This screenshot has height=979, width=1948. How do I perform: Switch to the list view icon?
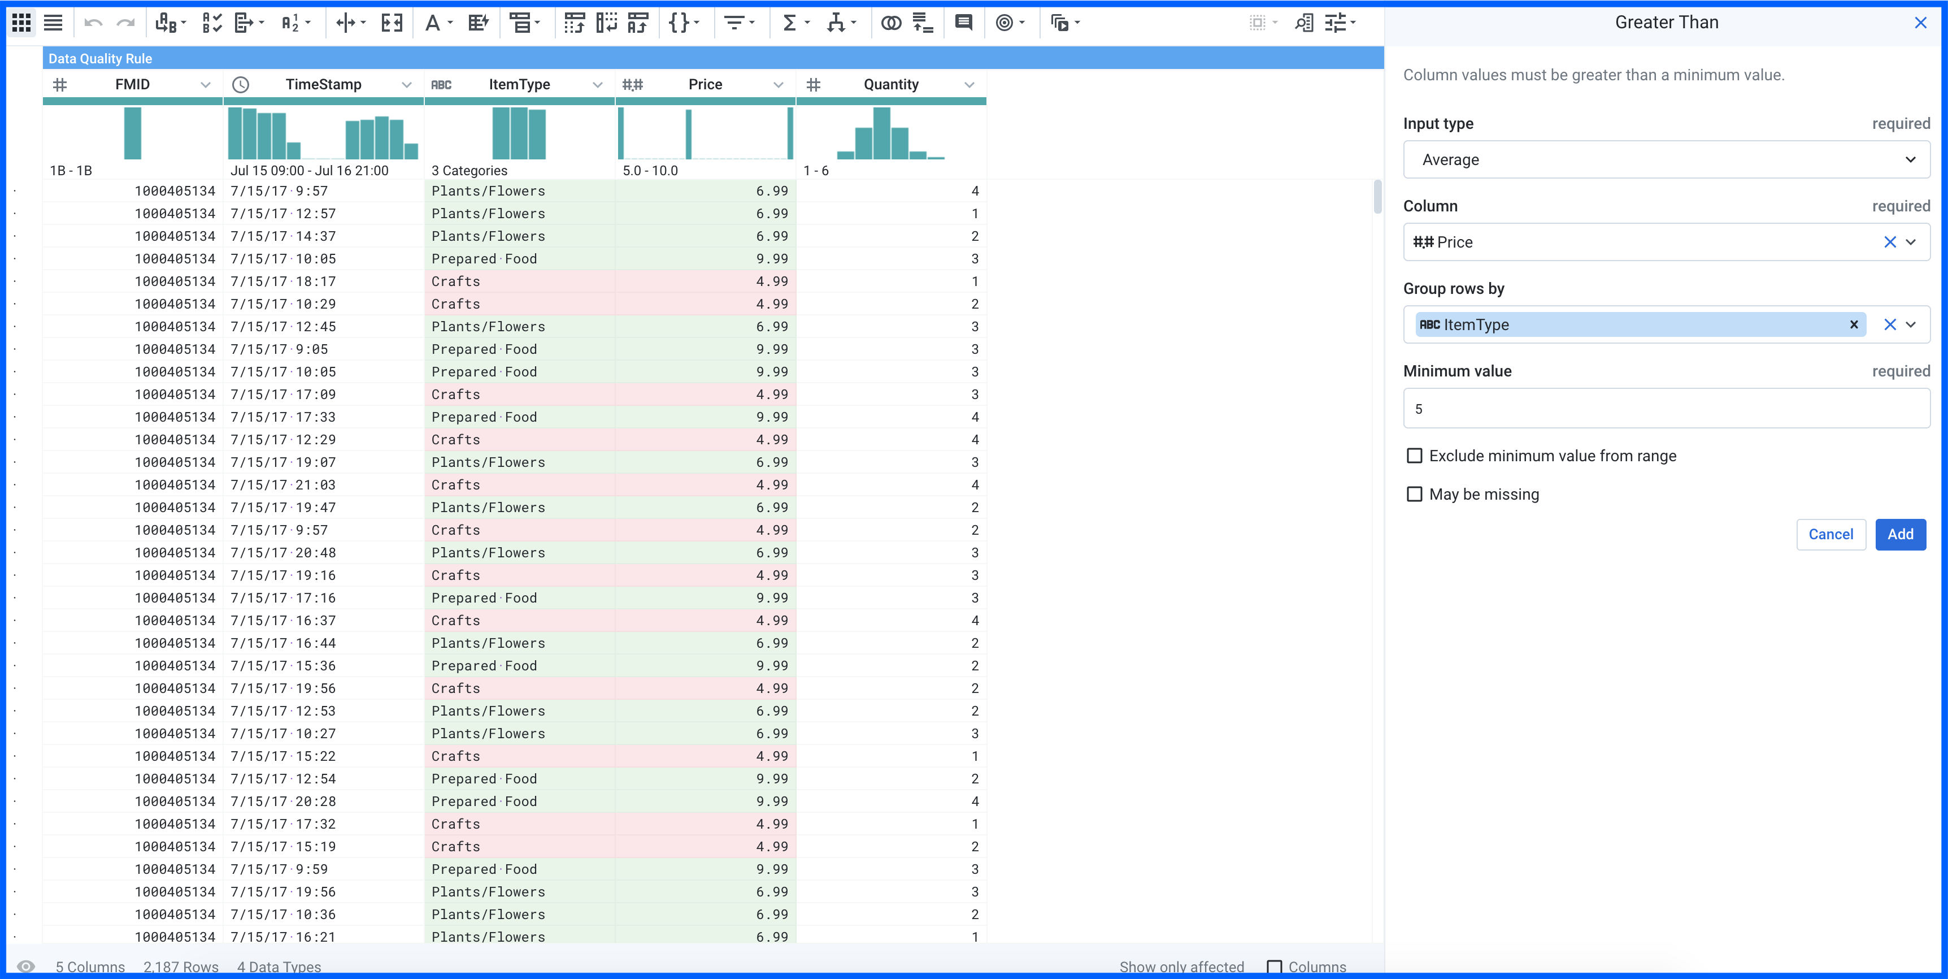[53, 23]
